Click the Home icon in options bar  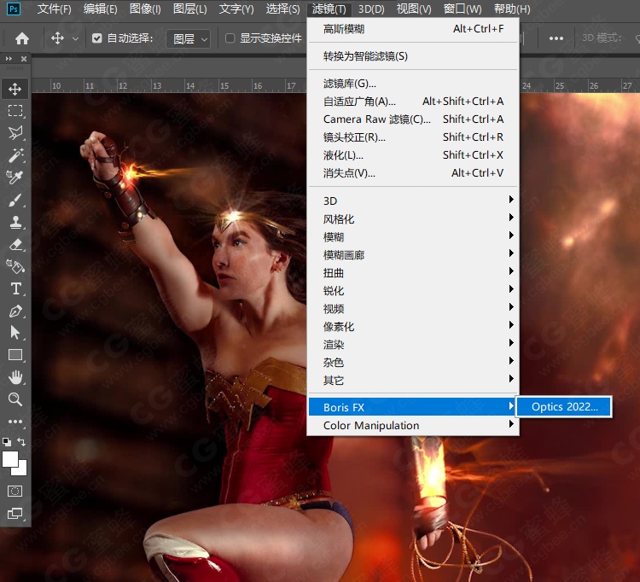click(22, 38)
